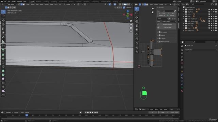Select the Transform tool in 3D viewport toolbar

3,33
